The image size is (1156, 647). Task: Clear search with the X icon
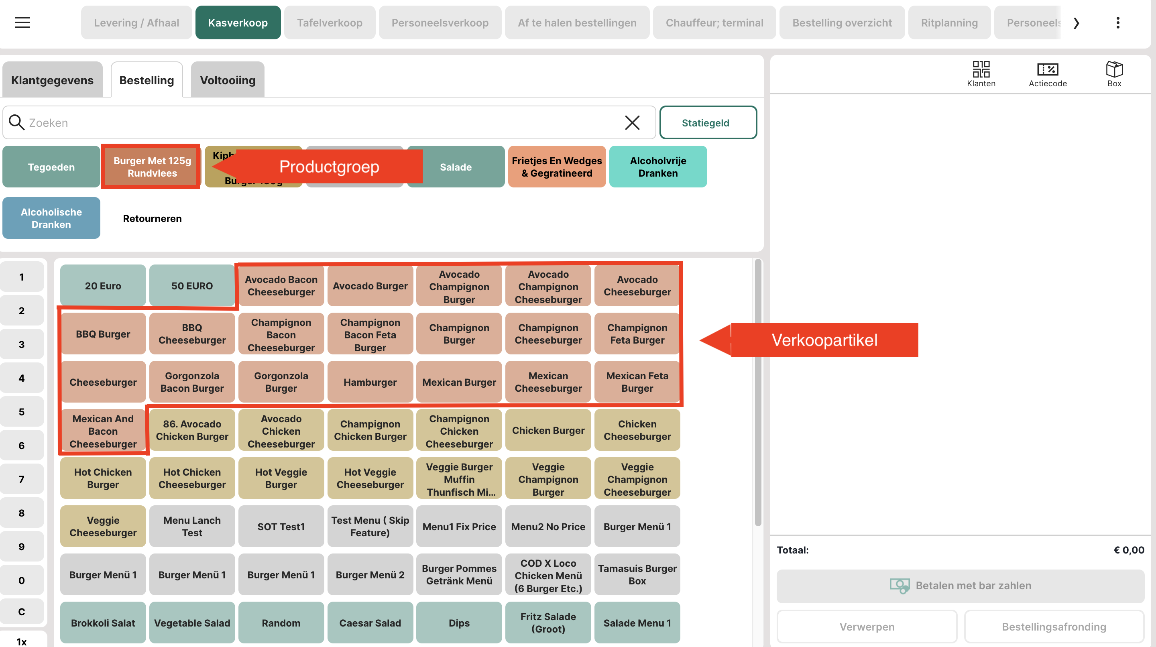click(x=632, y=122)
